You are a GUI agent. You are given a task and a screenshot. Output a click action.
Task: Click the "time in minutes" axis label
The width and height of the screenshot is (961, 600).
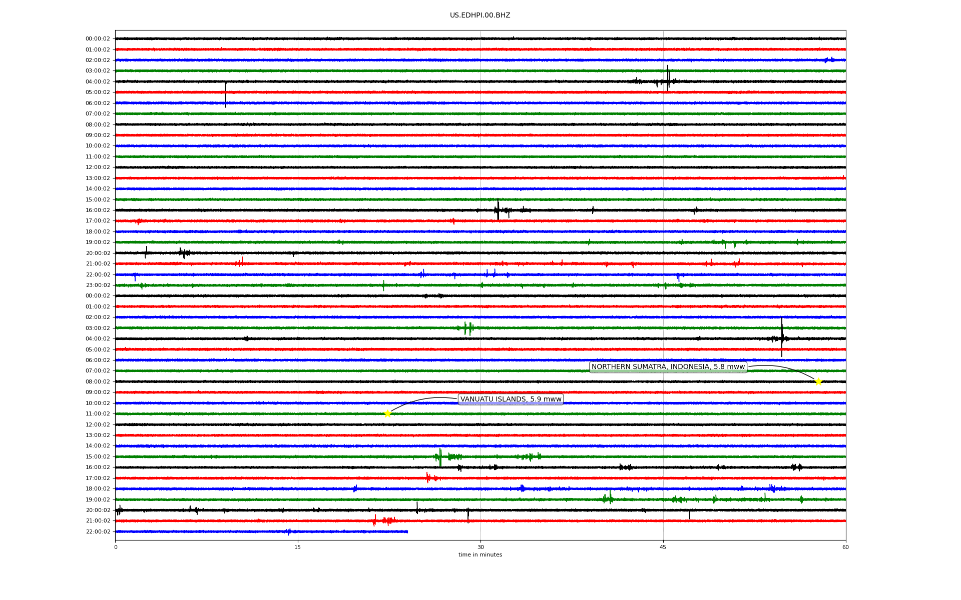(x=480, y=555)
